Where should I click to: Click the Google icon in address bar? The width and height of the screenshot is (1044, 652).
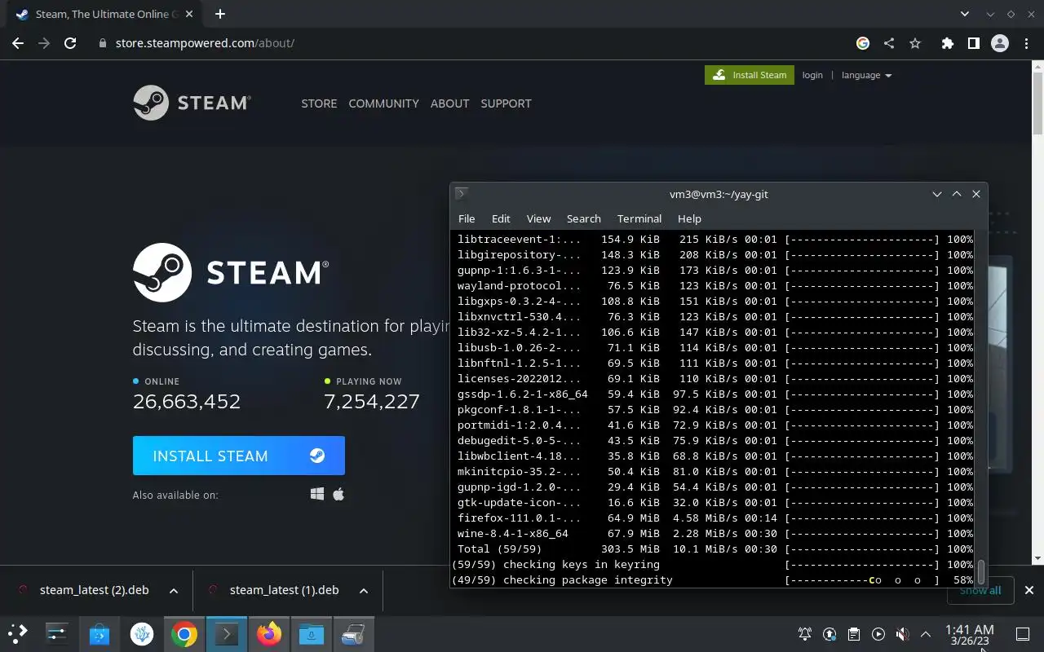pos(863,43)
